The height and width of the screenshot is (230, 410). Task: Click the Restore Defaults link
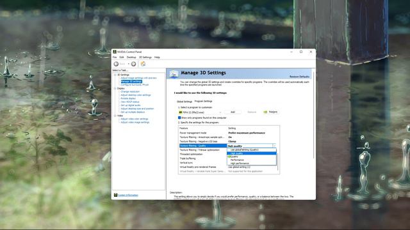(299, 77)
